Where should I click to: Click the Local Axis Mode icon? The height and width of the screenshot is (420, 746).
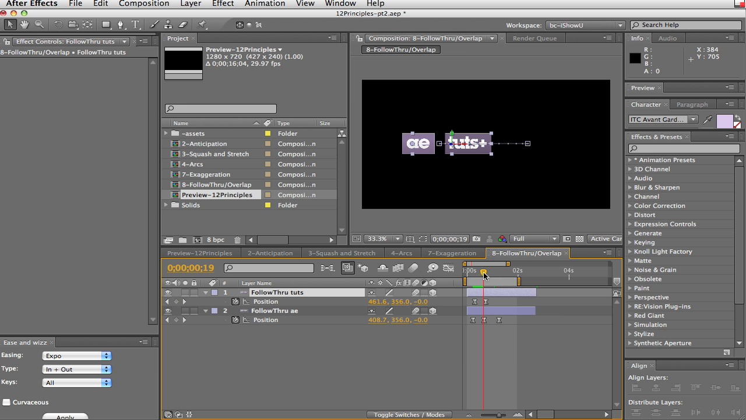240,24
